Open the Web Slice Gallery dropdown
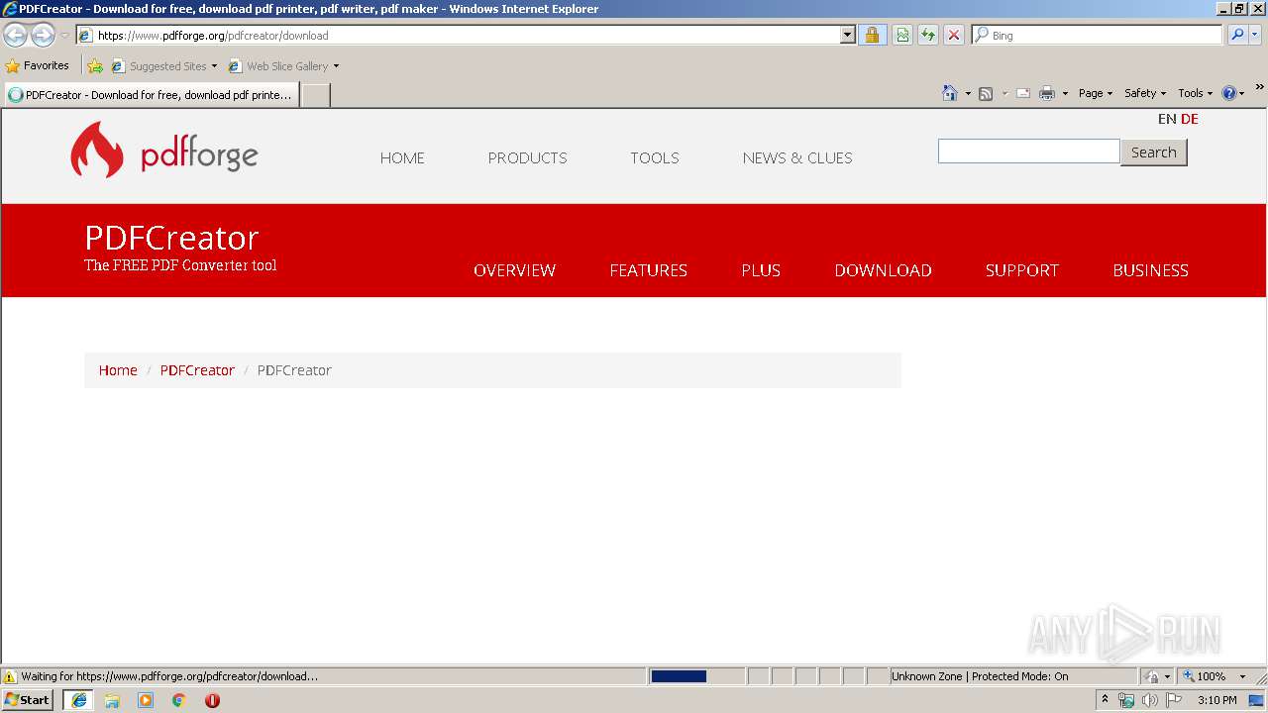Screen dimensions: 1268x713 pos(283,66)
